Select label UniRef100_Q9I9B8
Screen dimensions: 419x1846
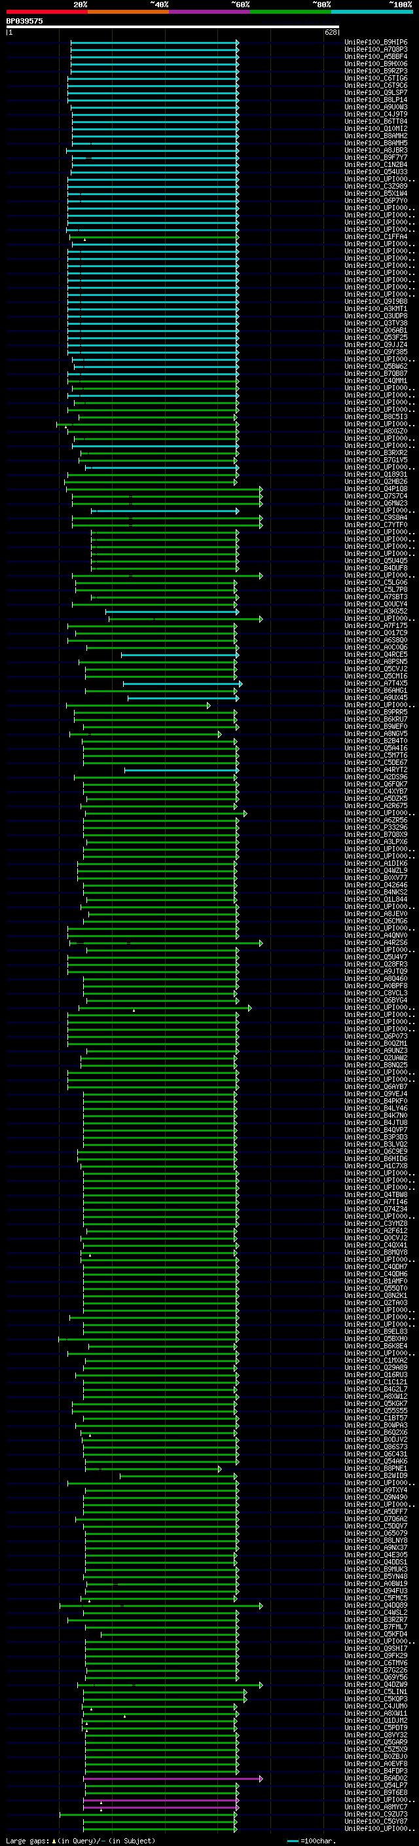[x=376, y=302]
